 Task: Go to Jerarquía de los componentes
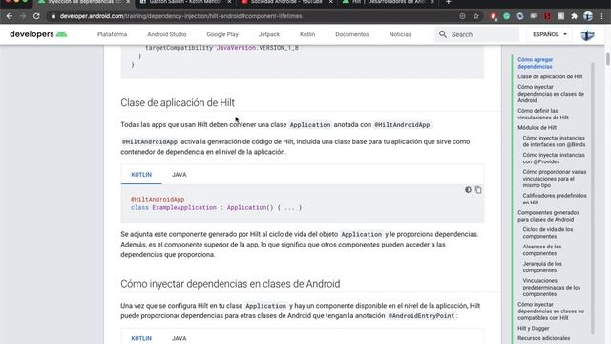pyautogui.click(x=542, y=267)
